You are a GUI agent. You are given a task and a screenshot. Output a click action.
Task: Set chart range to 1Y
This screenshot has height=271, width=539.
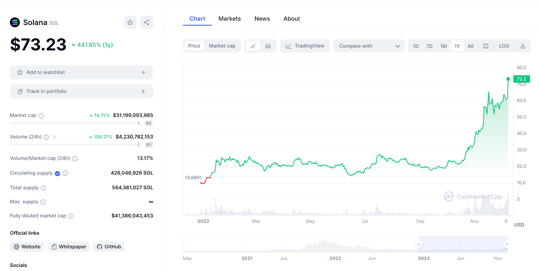pos(457,46)
